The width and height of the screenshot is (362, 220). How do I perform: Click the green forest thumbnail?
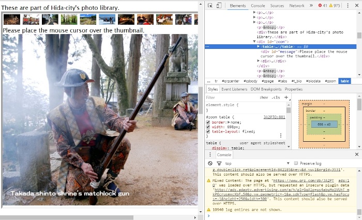pyautogui.click(x=69, y=20)
